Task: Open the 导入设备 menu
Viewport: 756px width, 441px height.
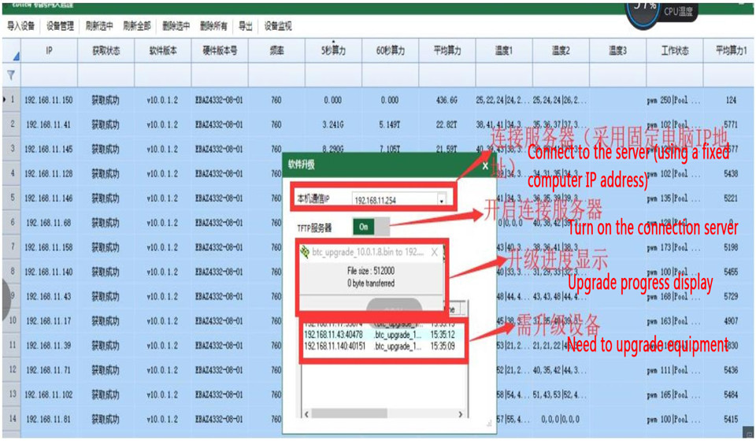Action: pos(21,26)
